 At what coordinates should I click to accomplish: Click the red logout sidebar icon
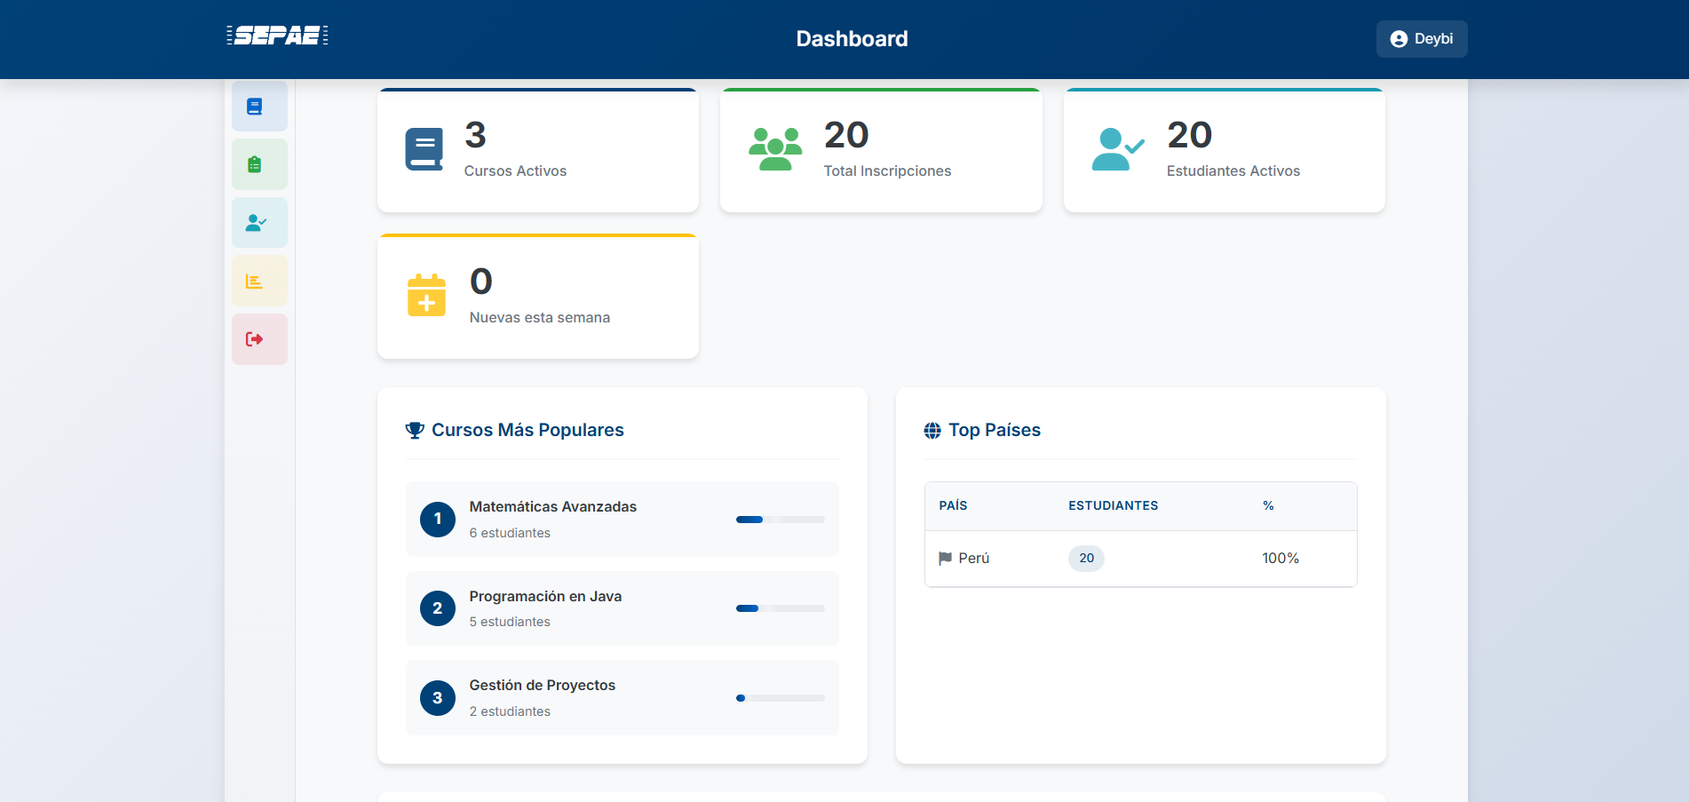coord(255,339)
